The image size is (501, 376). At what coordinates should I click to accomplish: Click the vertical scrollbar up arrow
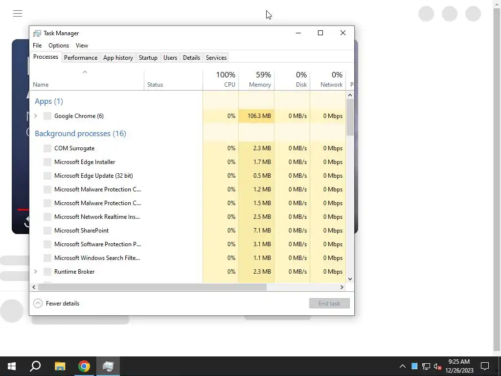tap(350, 95)
